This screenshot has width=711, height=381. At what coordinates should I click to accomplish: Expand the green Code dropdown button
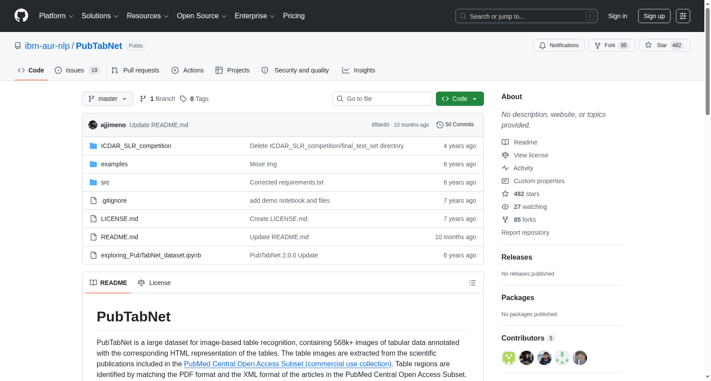(460, 99)
